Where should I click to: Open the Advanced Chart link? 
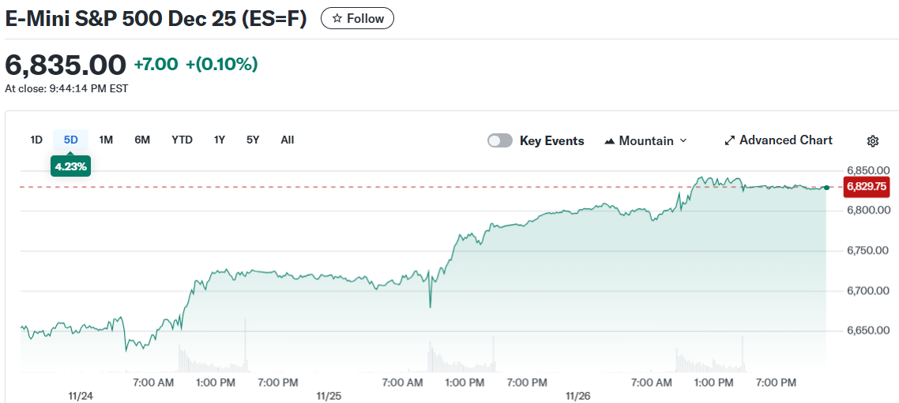pyautogui.click(x=785, y=140)
